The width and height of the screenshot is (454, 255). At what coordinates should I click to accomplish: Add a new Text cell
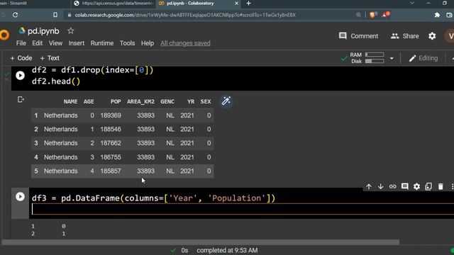[50, 58]
